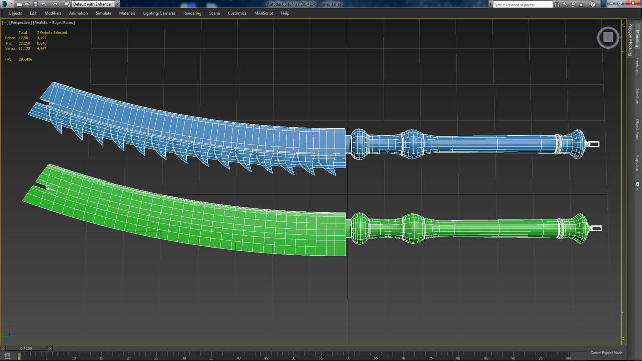Open the application menu arrow beside the logo
Screen dimensions: 642x361
coord(11,4)
